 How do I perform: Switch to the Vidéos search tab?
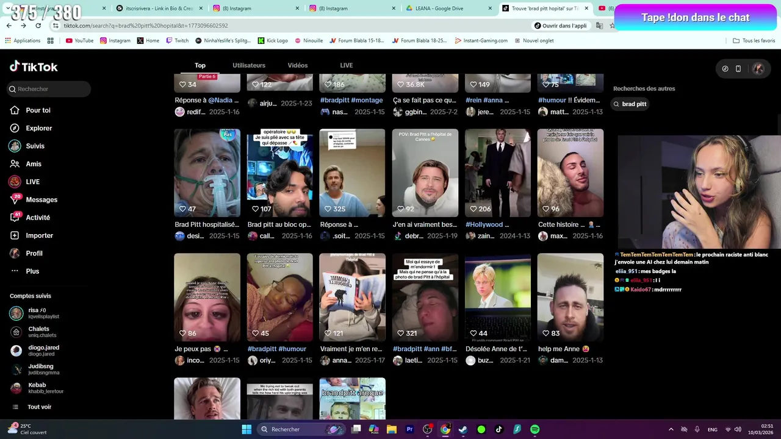click(x=298, y=65)
